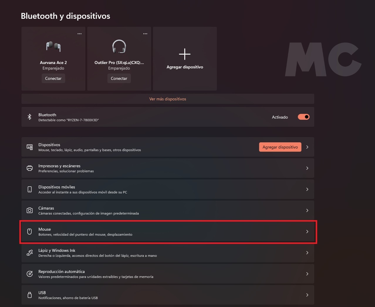Open the Outlier Pro three-dot menu

click(x=145, y=34)
